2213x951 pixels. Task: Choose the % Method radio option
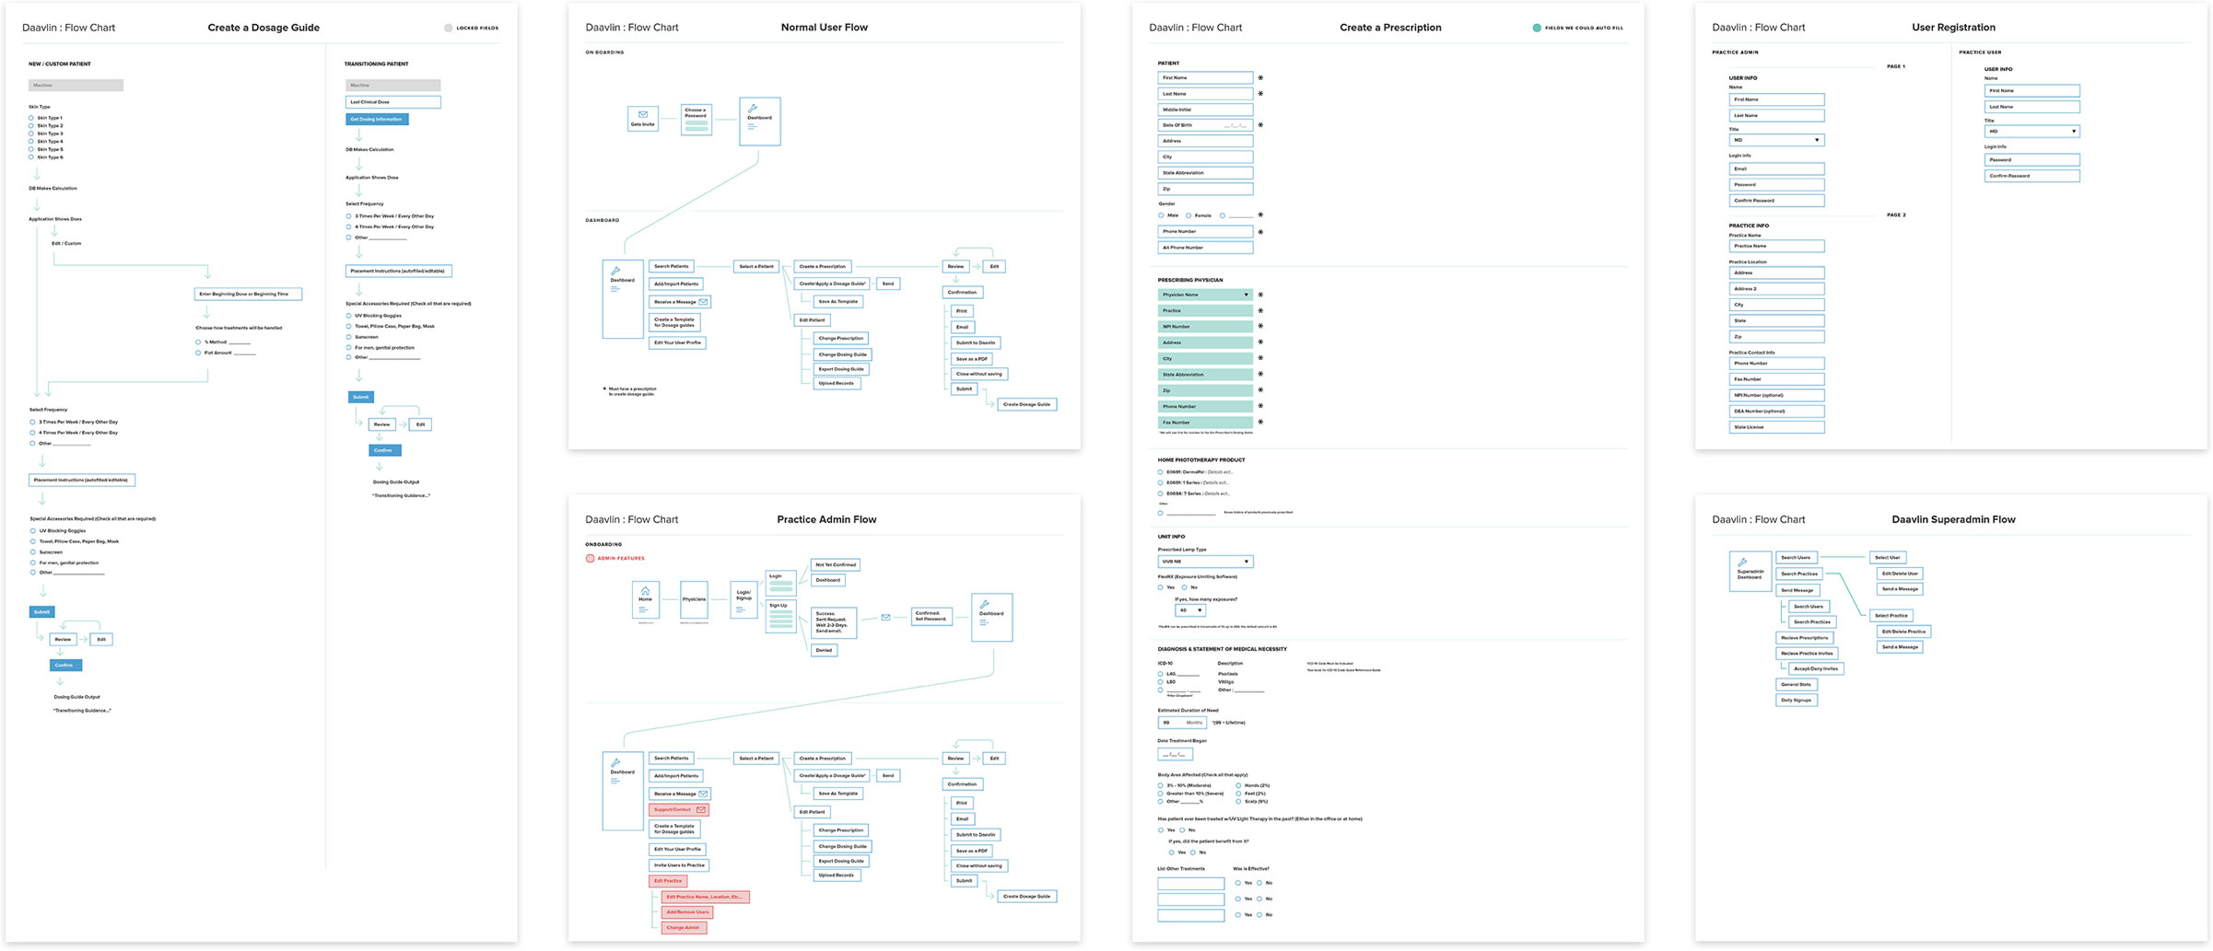tap(198, 342)
